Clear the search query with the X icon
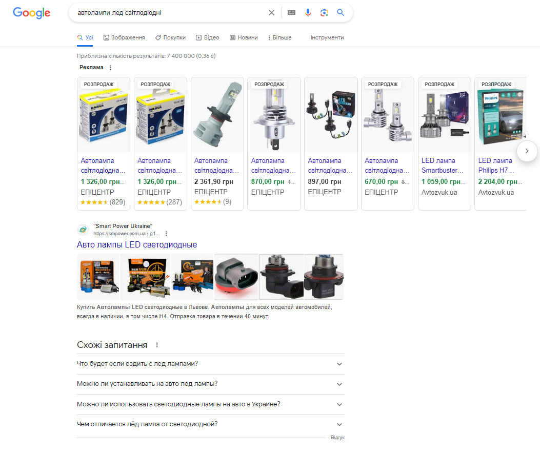Screen dimensions: 540x455 pos(271,13)
